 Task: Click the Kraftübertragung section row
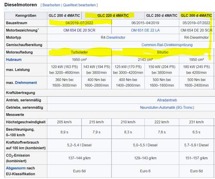110,93
